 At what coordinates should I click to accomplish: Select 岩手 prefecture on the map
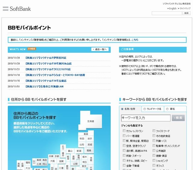(90, 139)
